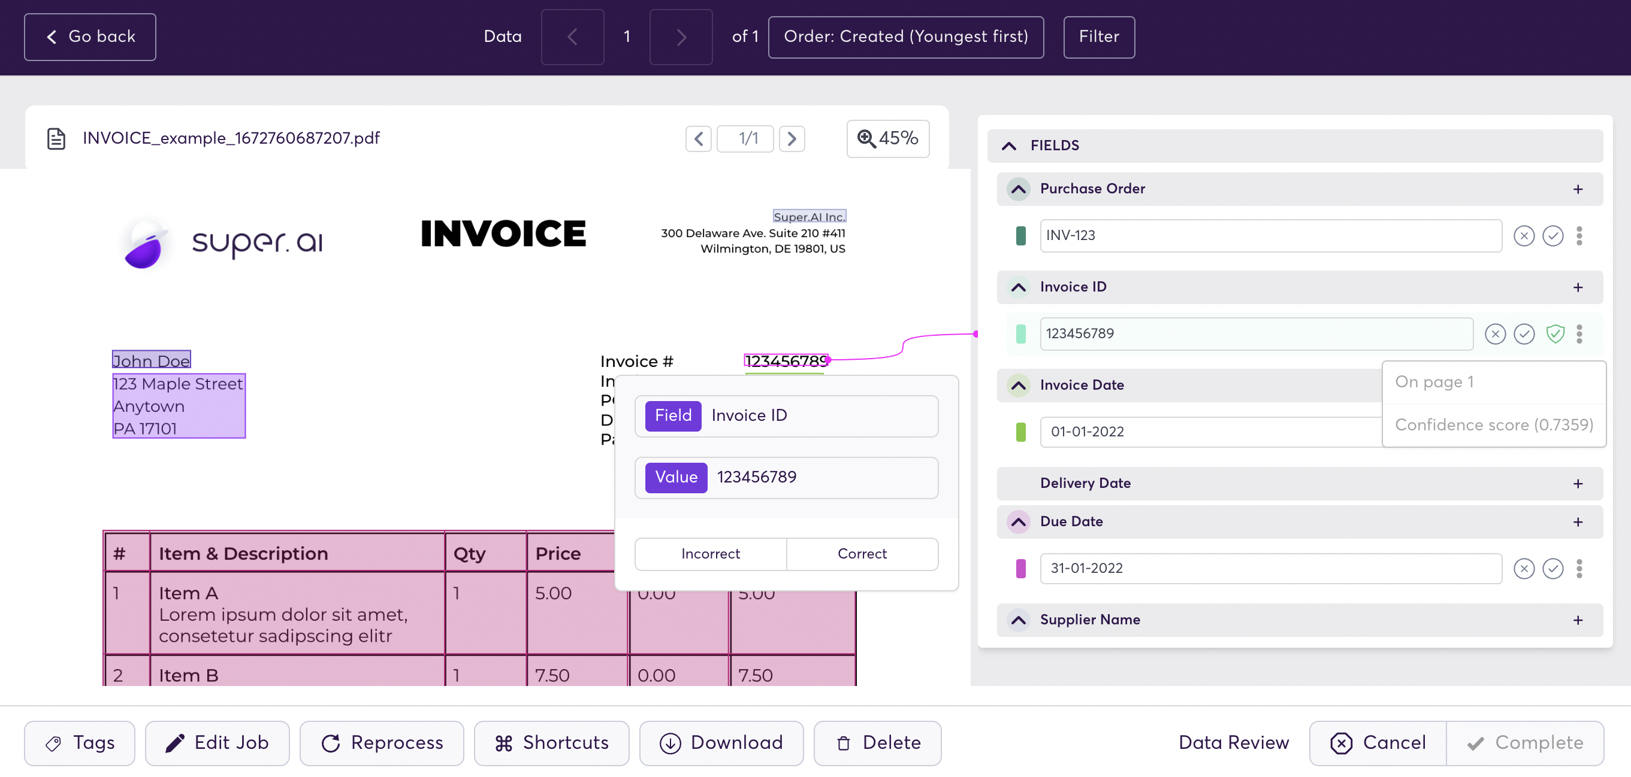Add a new Due Date entry
The height and width of the screenshot is (777, 1631).
pos(1578,522)
